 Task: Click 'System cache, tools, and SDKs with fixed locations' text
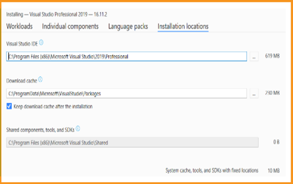(212, 170)
